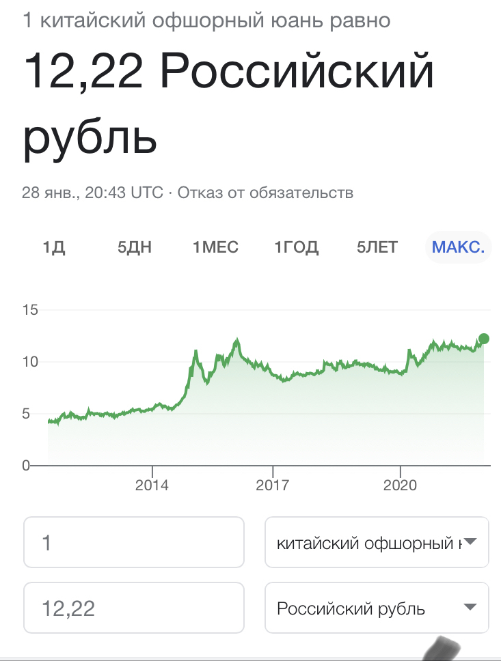Click the 12,22 Российский рубль result heading
501x661 pixels.
coord(229,102)
